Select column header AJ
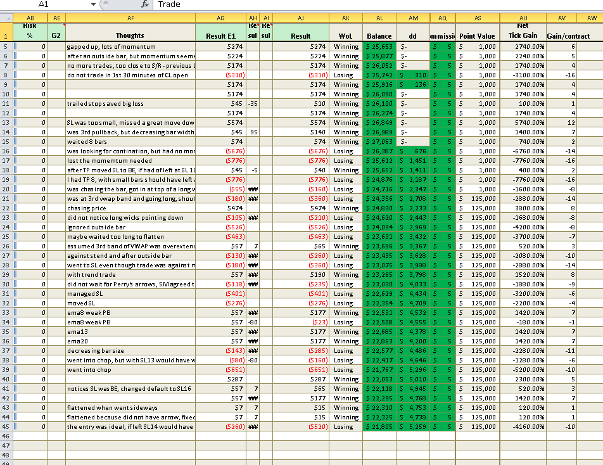 pyautogui.click(x=301, y=18)
